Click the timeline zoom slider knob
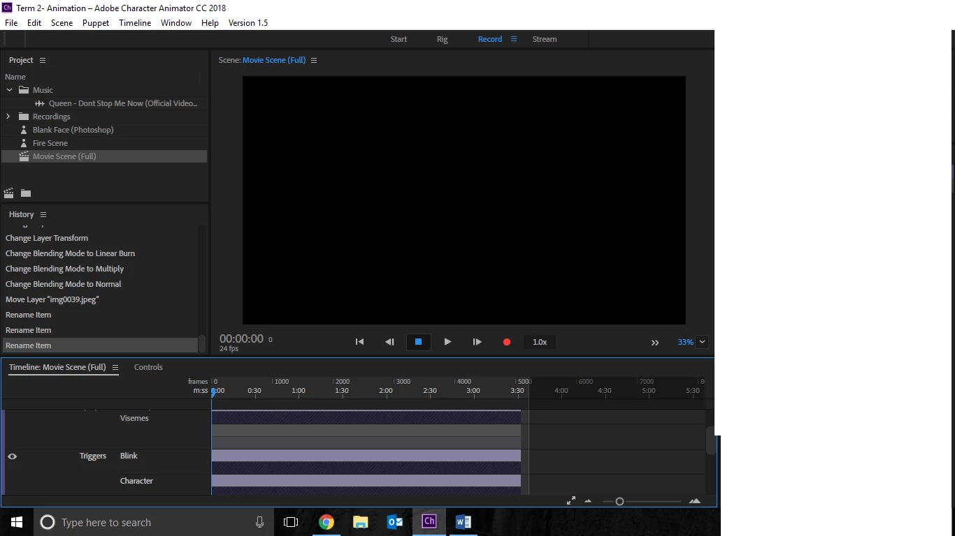Viewport: 955px width, 536px height. pos(619,501)
